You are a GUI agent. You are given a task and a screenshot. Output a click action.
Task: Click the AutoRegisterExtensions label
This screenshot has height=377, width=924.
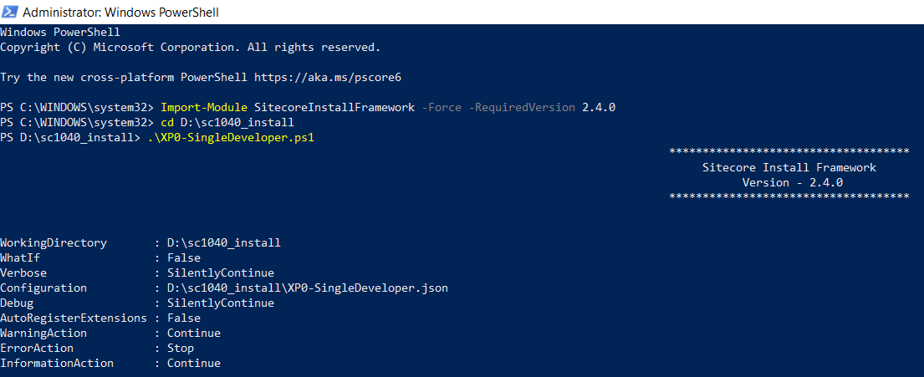[x=74, y=318]
